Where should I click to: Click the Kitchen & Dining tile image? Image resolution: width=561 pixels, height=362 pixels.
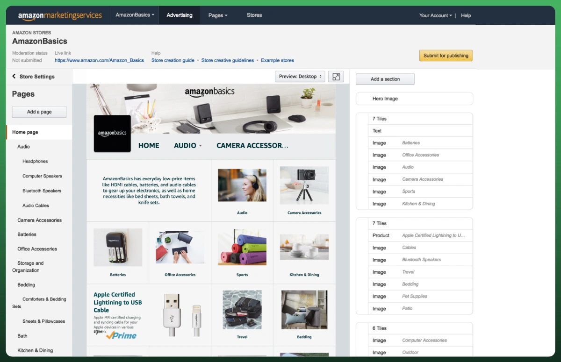pyautogui.click(x=304, y=247)
